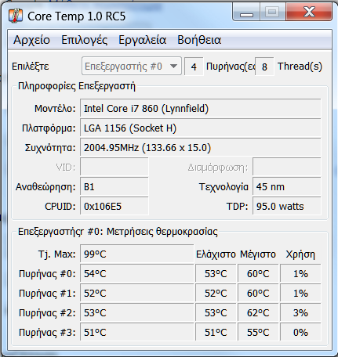The height and width of the screenshot is (357, 338).
Task: Open the Επιλογές menu
Action: click(x=84, y=40)
